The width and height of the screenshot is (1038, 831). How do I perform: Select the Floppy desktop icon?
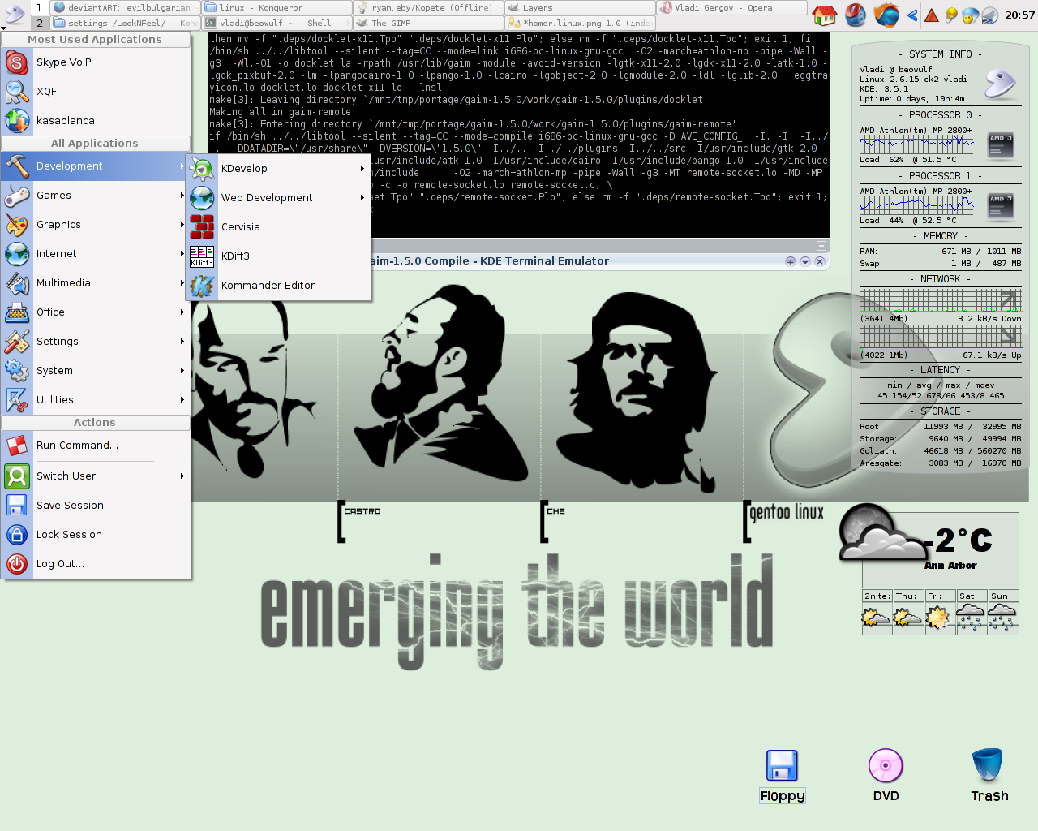782,776
